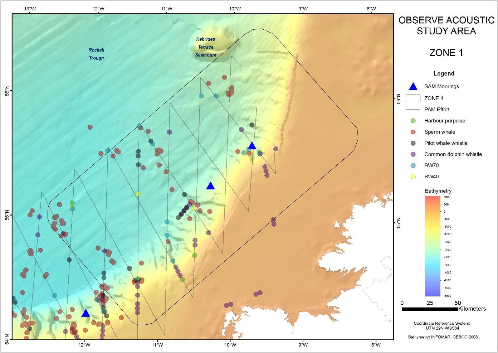The height and width of the screenshot is (353, 498).
Task: Select the Legend heading text
Action: (444, 73)
